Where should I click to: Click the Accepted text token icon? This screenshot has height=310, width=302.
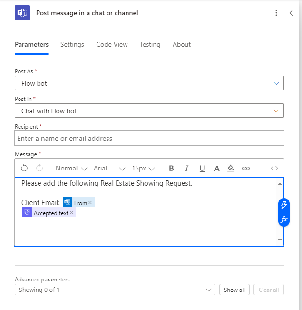pyautogui.click(x=27, y=212)
